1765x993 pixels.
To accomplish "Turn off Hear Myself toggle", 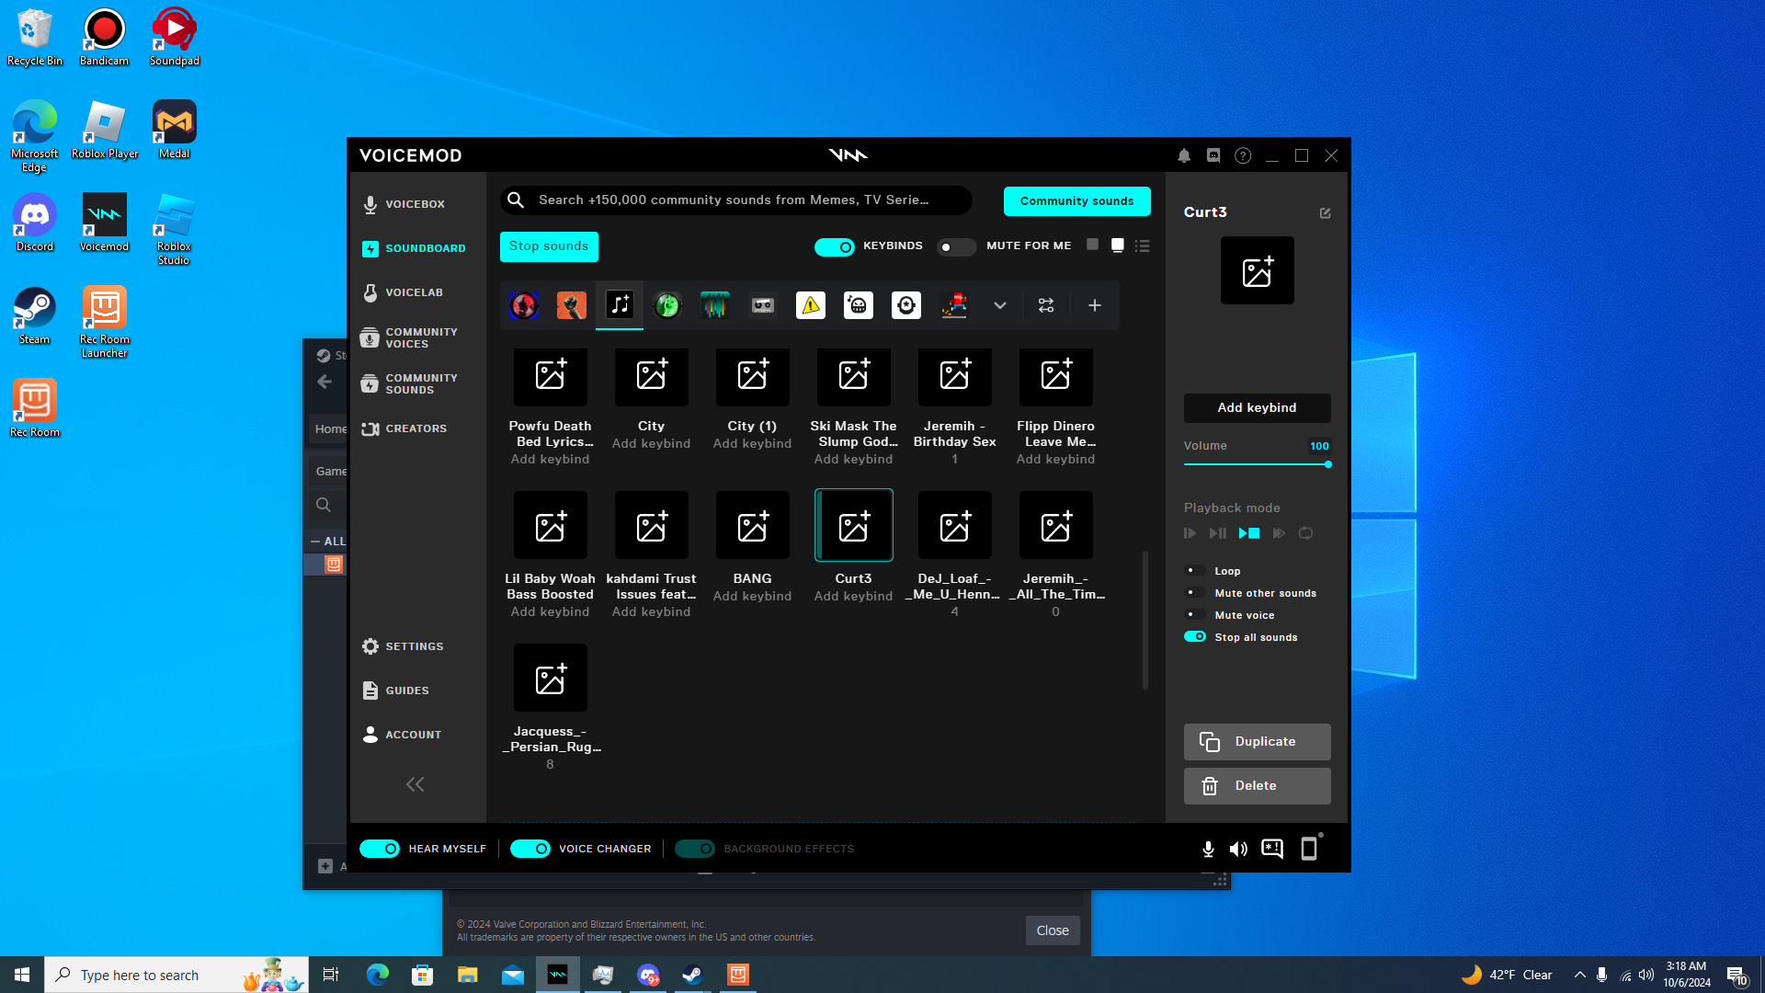I will point(380,849).
